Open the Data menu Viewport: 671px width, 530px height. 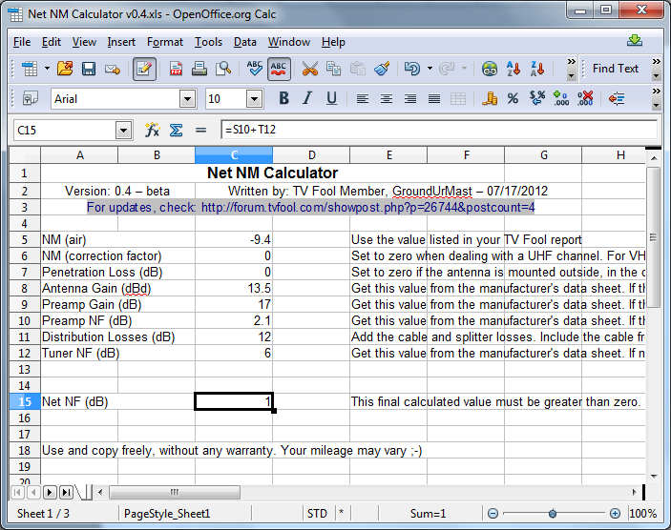click(x=244, y=42)
